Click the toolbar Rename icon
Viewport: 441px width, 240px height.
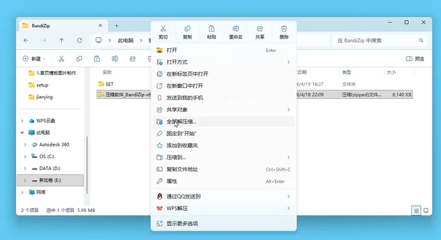coord(115,58)
